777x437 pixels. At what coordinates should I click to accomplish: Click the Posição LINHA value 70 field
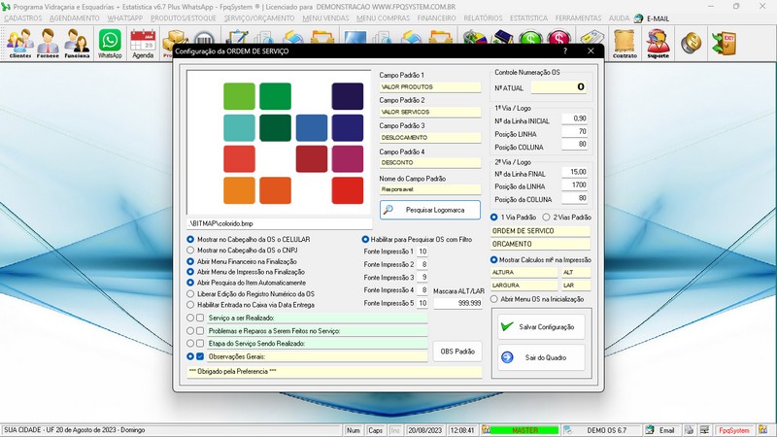(x=575, y=132)
